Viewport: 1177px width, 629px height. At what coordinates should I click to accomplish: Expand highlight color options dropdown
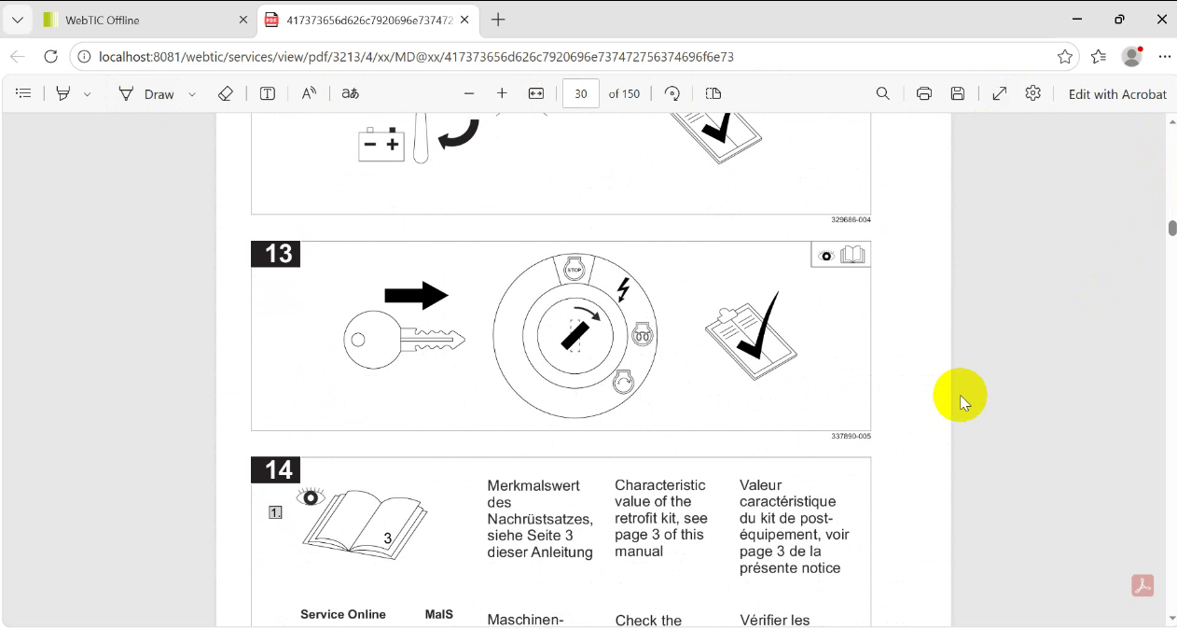pyautogui.click(x=87, y=94)
